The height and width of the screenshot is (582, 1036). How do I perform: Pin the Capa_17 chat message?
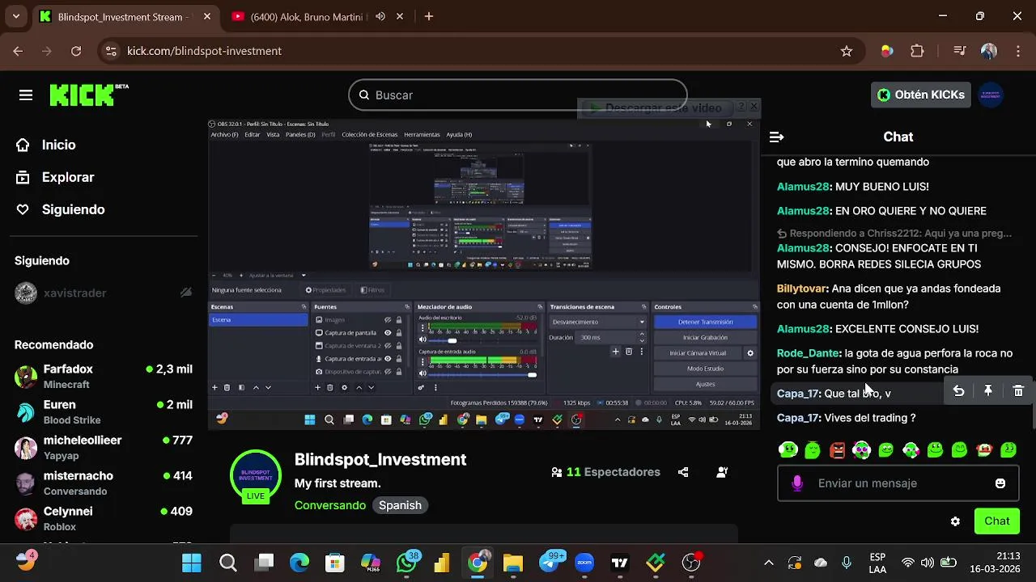pyautogui.click(x=988, y=391)
